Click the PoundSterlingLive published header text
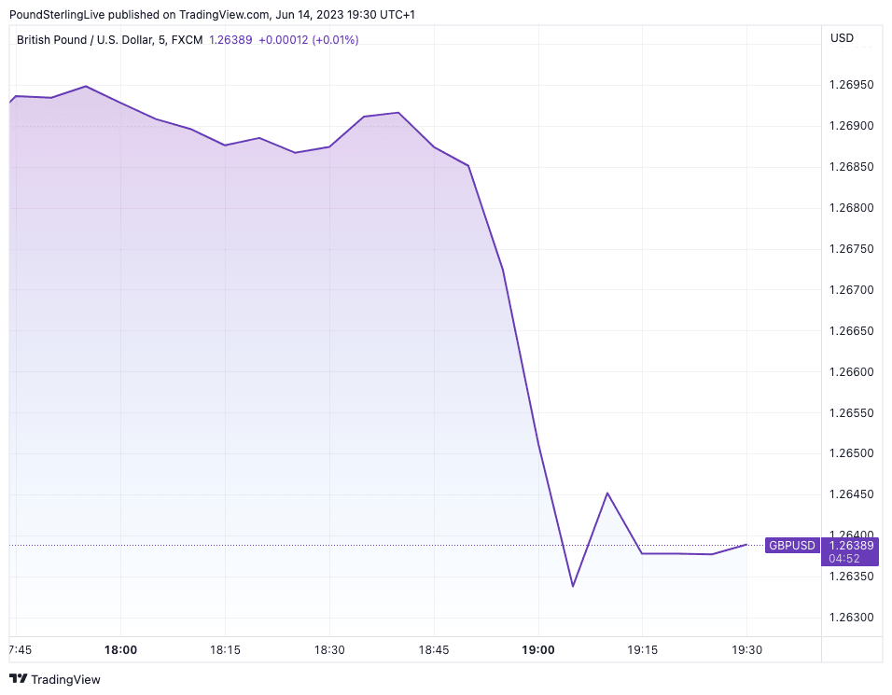 [x=224, y=15]
